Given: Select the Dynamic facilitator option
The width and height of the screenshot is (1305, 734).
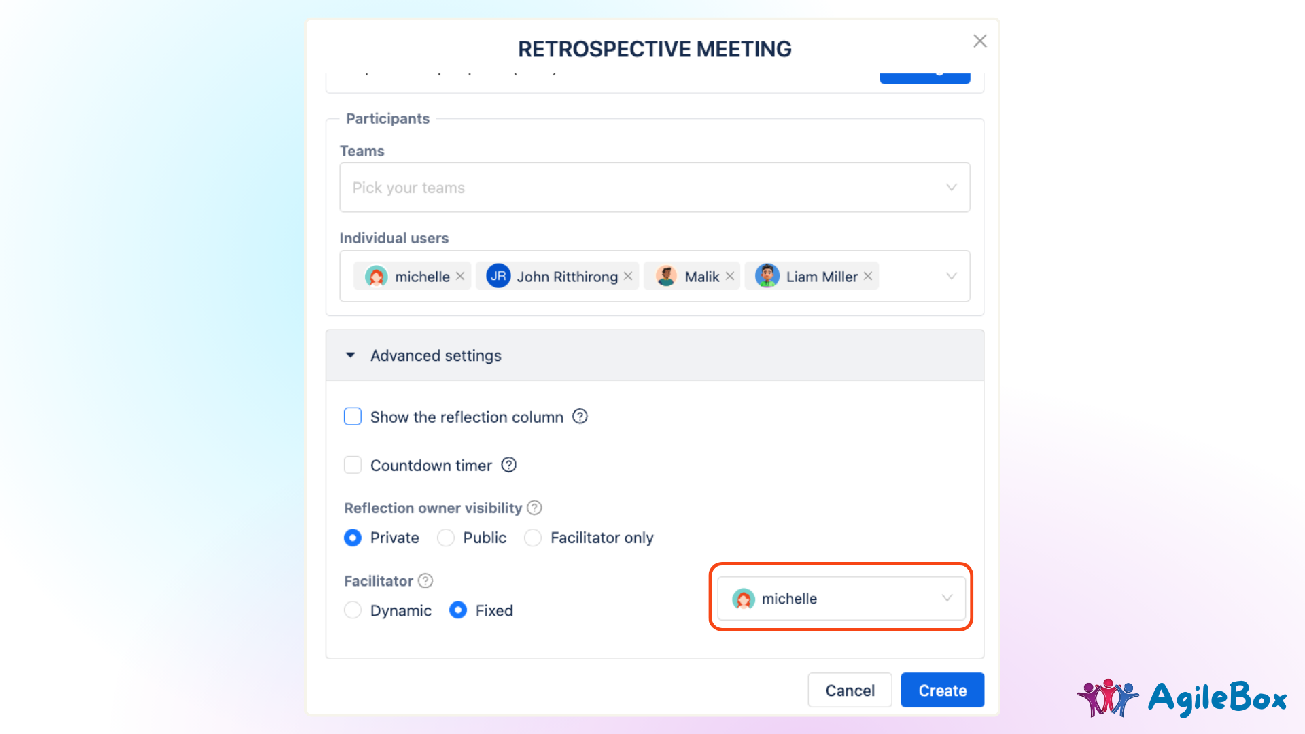Looking at the screenshot, I should (353, 610).
